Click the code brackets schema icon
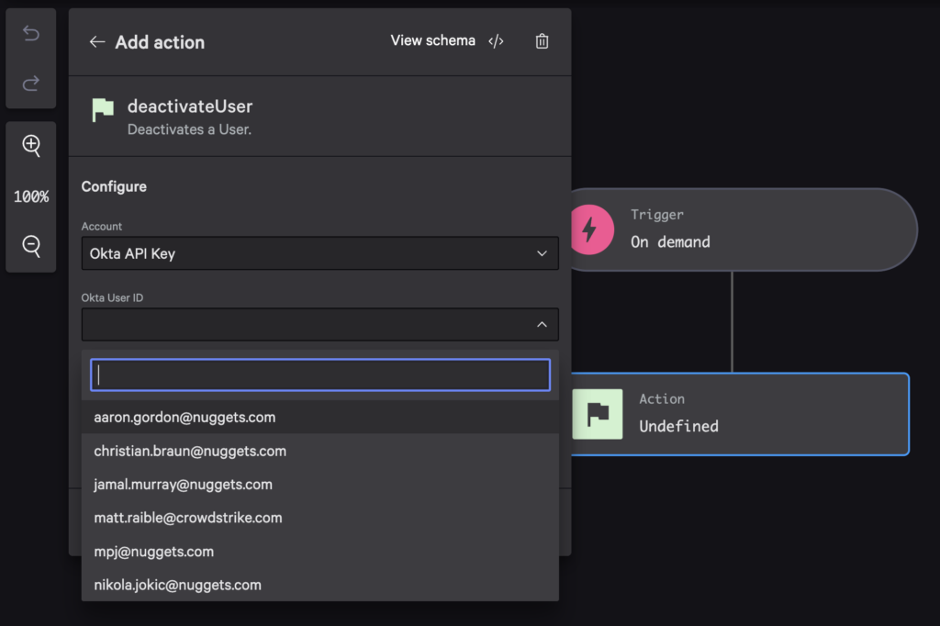 pos(496,41)
